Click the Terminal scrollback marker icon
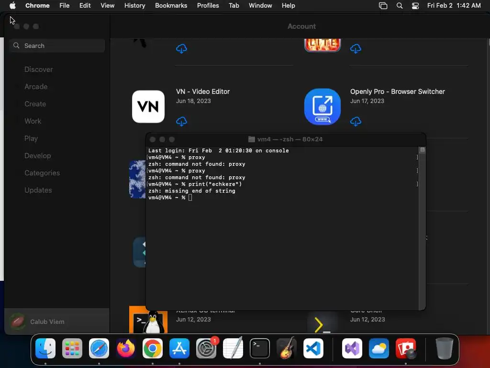The image size is (490, 368). [422, 150]
